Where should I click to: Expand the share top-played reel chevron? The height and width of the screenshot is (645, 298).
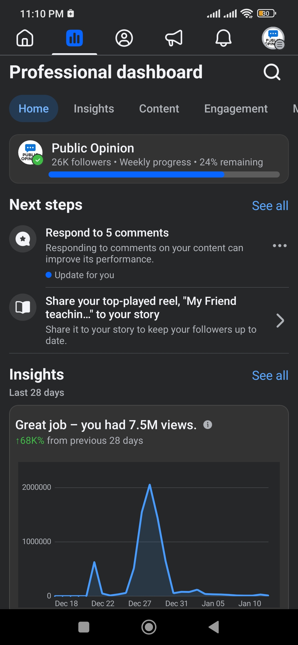[280, 321]
